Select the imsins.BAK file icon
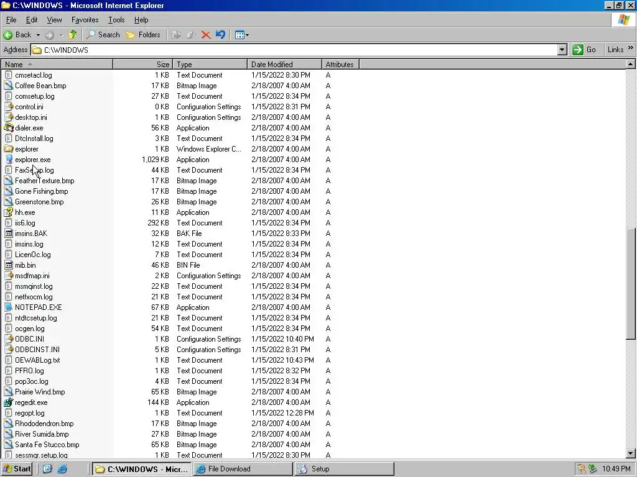This screenshot has width=637, height=477. (x=9, y=234)
